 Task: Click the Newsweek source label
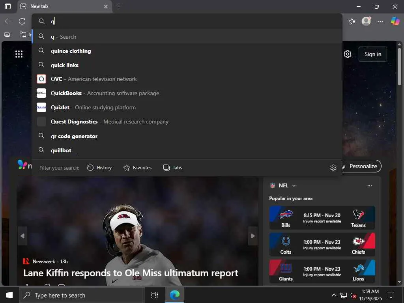43,262
